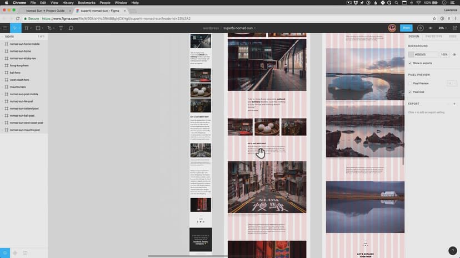Open the help question mark button
This screenshot has width=460, height=258.
click(x=452, y=250)
